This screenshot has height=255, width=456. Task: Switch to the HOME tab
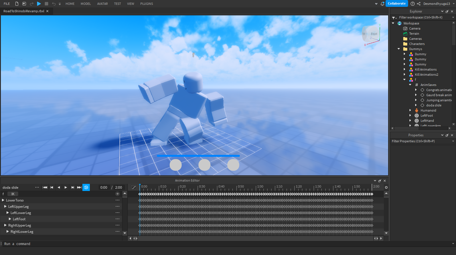click(x=70, y=4)
